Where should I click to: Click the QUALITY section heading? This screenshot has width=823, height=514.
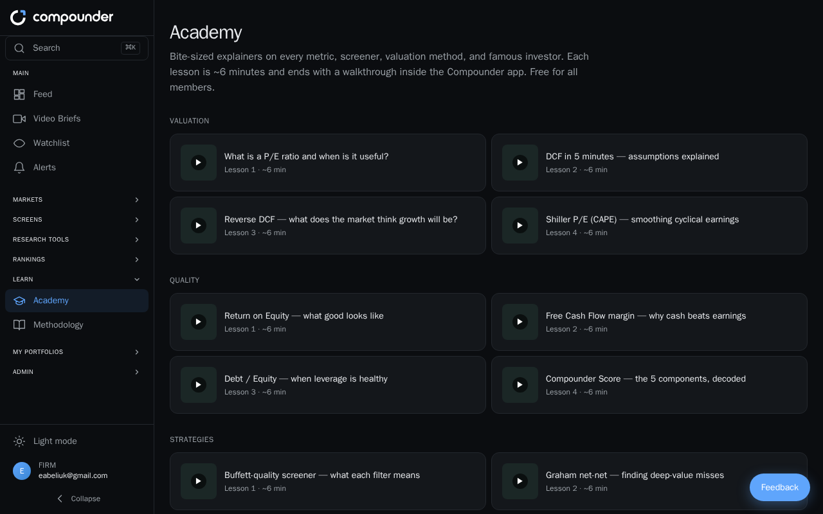click(x=185, y=280)
